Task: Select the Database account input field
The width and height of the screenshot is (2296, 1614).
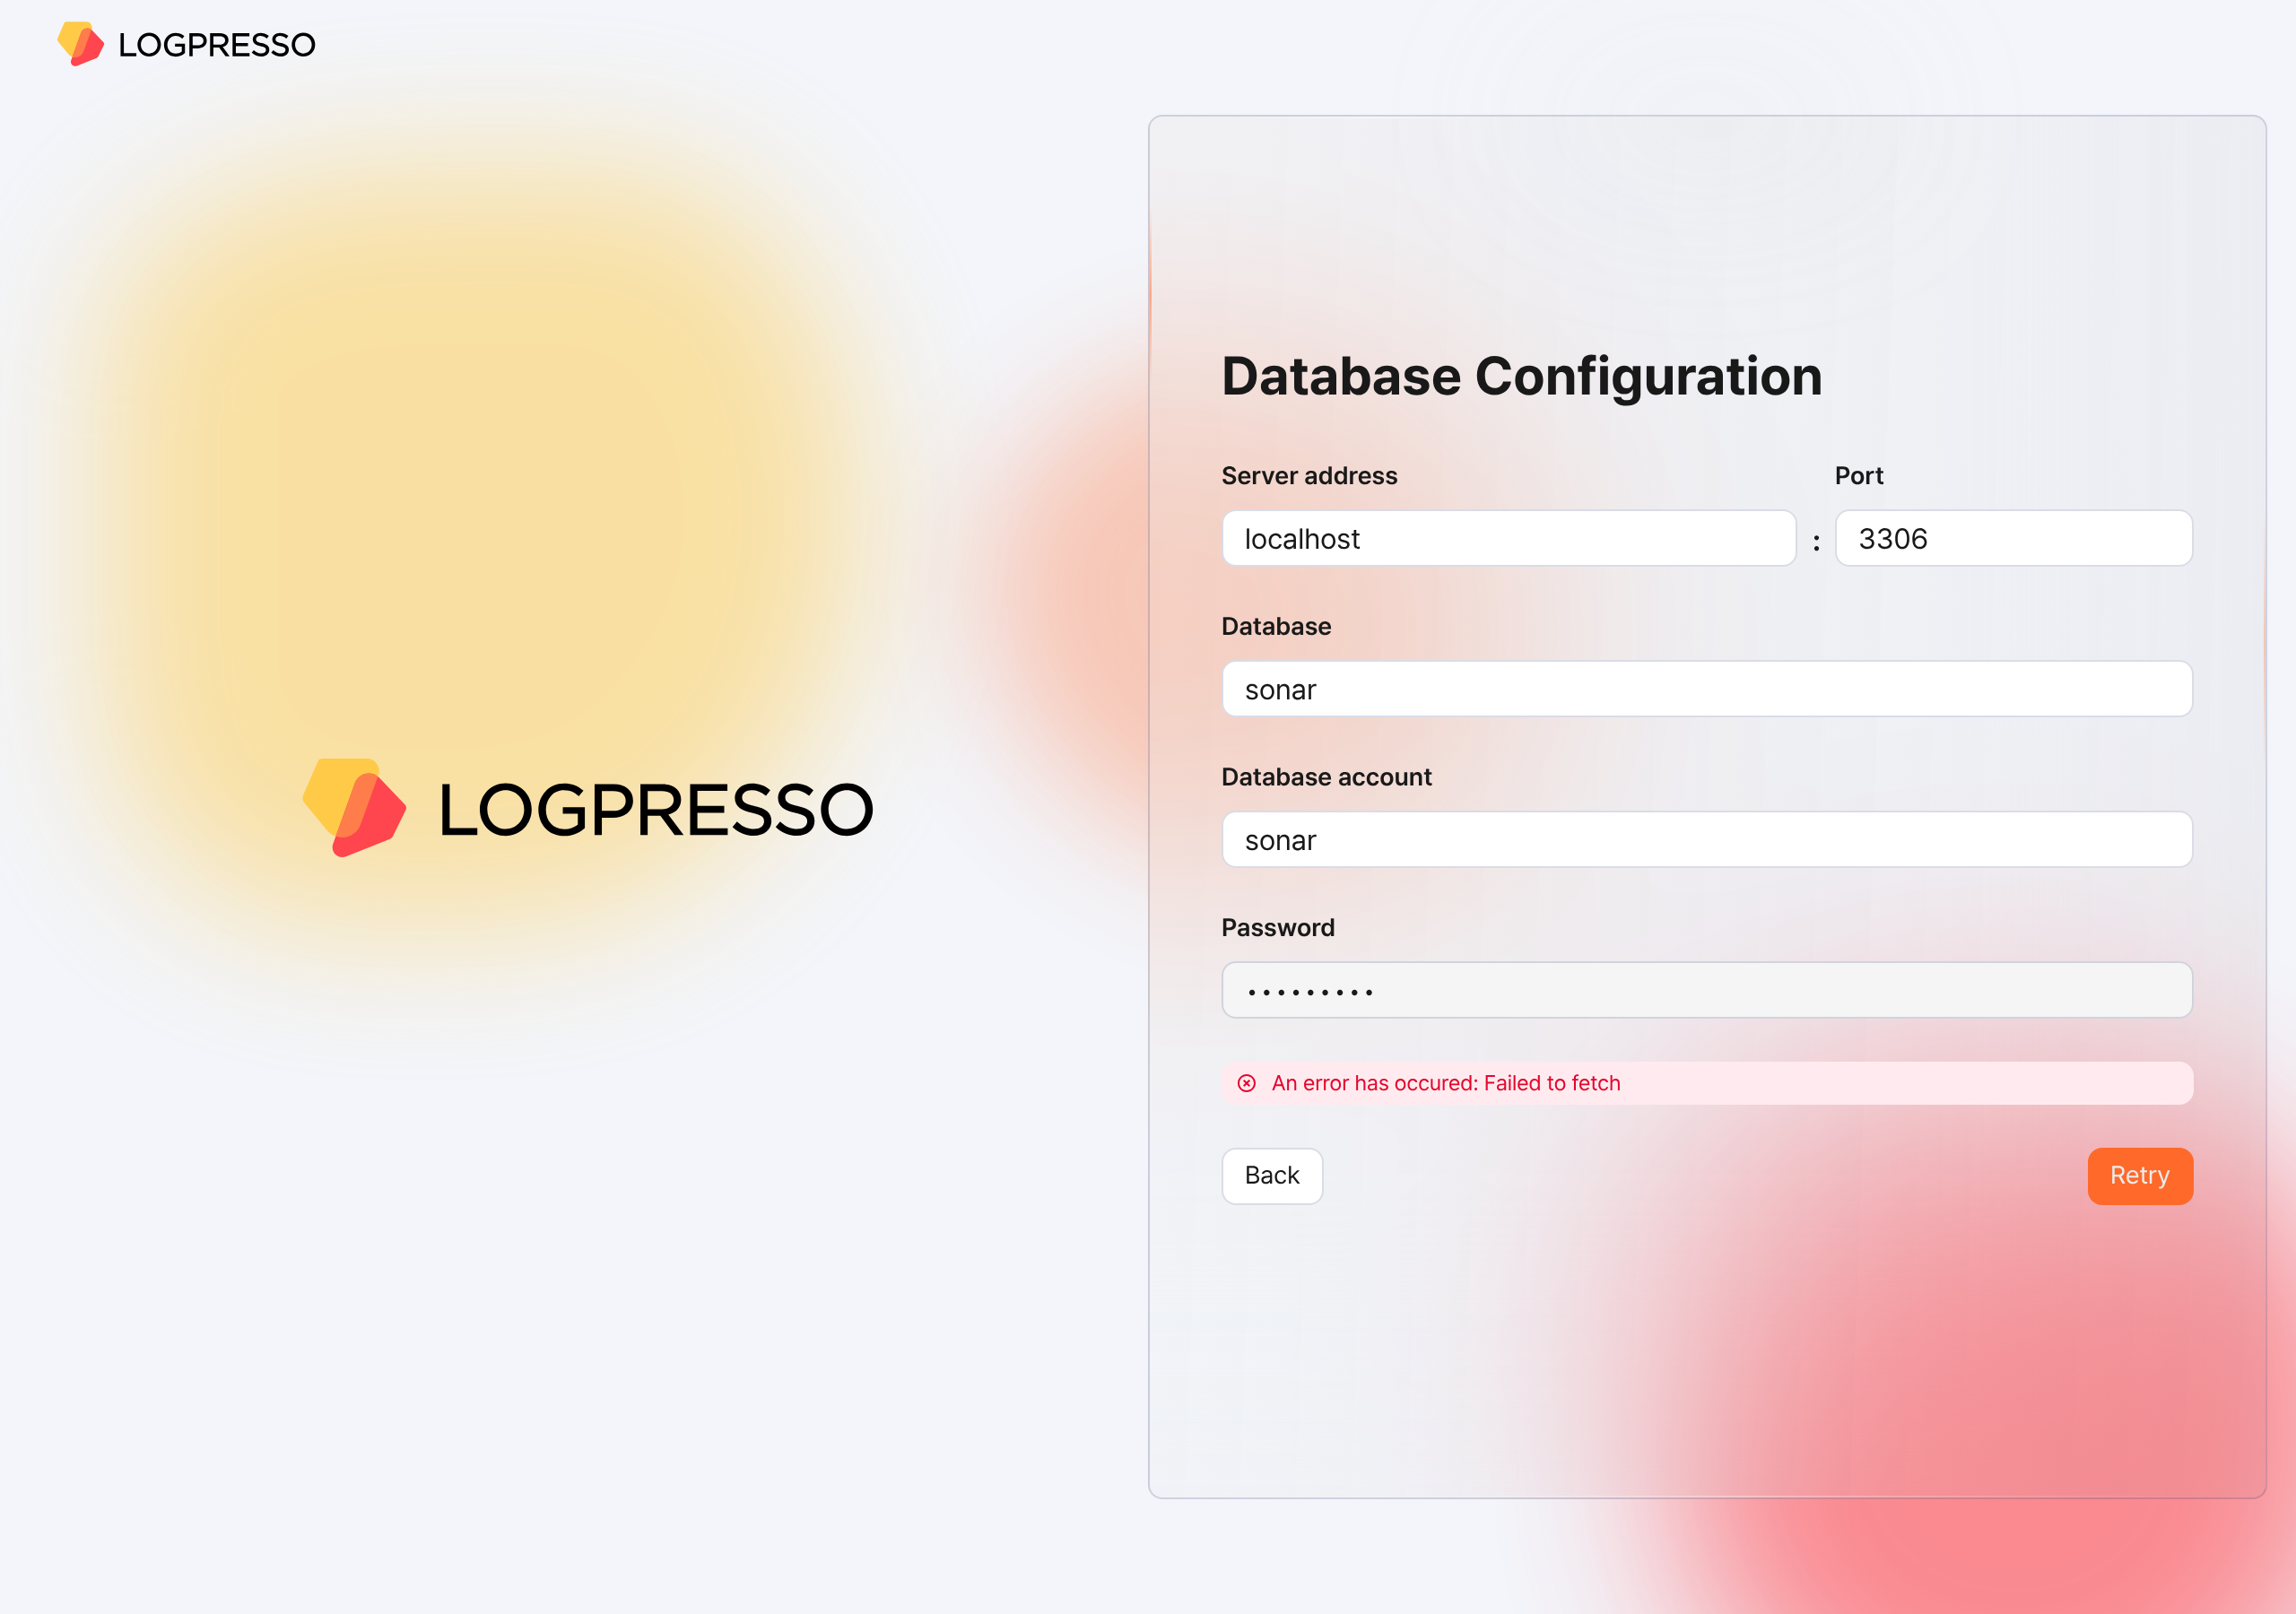Action: (x=1707, y=840)
